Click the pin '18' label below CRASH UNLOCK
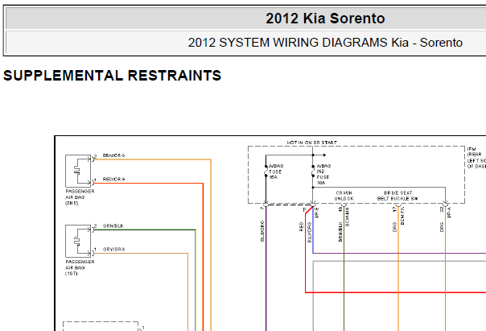The width and height of the screenshot is (486, 331). 340,209
